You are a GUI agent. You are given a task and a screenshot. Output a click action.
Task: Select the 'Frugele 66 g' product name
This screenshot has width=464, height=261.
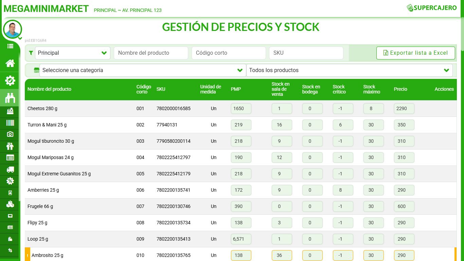[40, 206]
